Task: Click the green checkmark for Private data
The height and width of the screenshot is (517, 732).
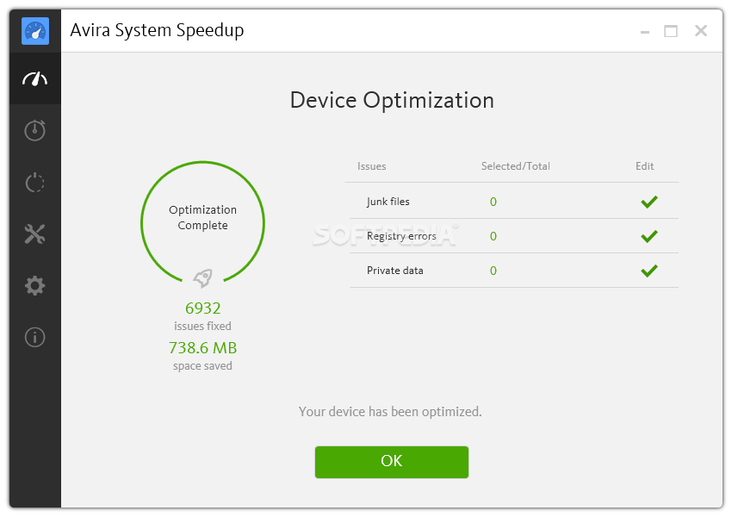Action: point(649,271)
